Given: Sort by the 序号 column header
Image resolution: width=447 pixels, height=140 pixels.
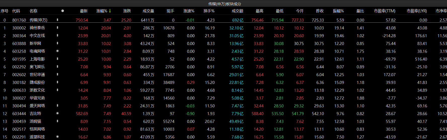Looking at the screenshot, I should point(5,11).
